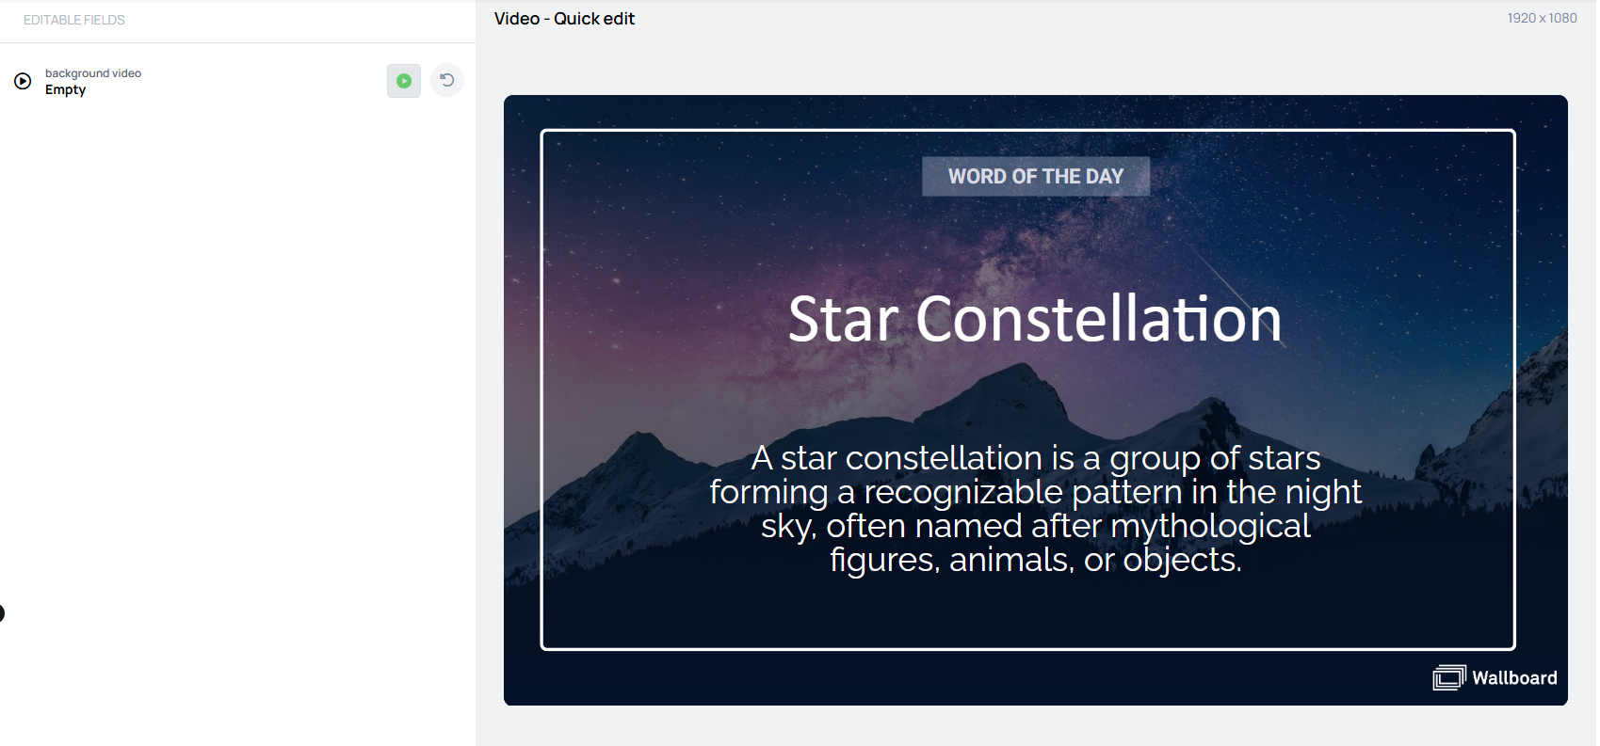Click the green play video button

[404, 81]
